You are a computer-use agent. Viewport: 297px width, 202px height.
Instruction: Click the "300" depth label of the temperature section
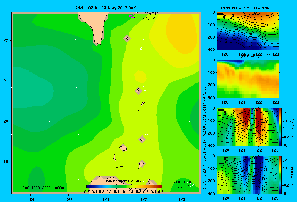coord(212,50)
